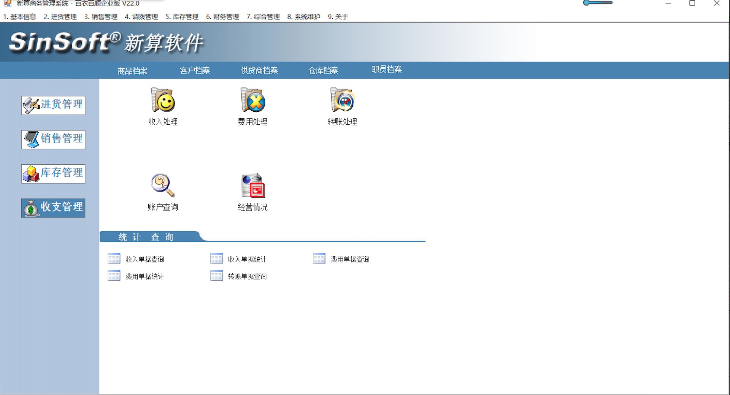Viewport: 730px width, 395px height.
Task: Click the 账户查询 label text
Action: click(x=163, y=207)
